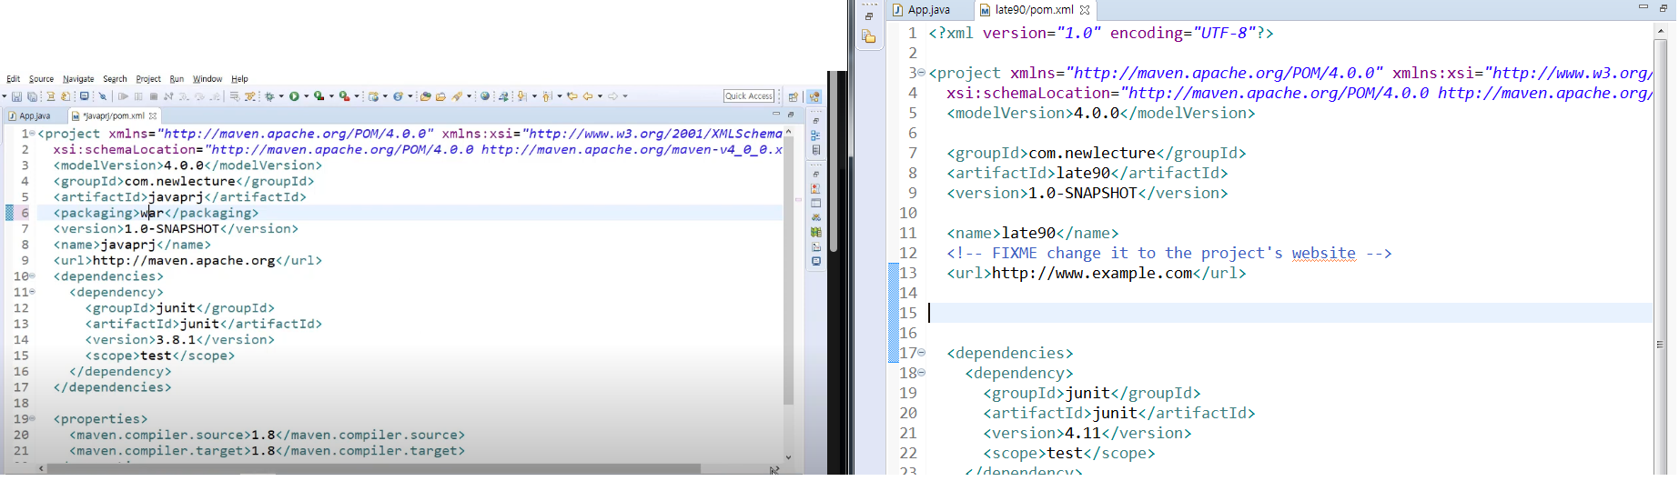Screen dimensions: 1679x481
Task: Collapse dependencies fold on line 17 in right editor
Action: click(921, 352)
